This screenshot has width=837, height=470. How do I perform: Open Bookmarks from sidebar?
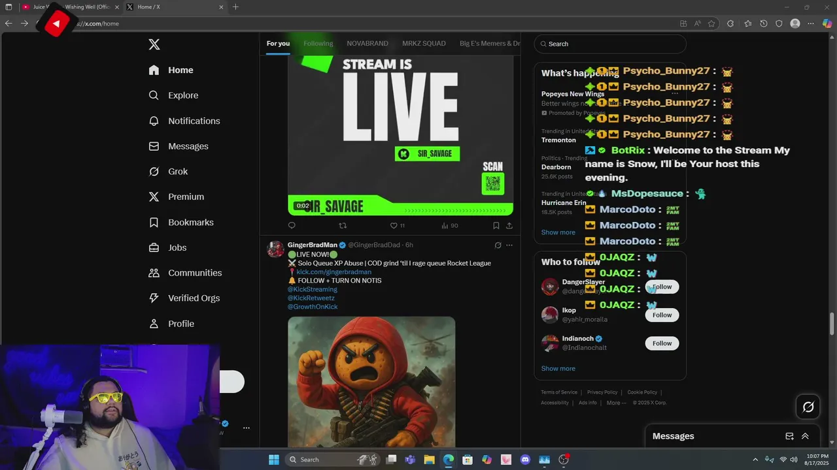(x=182, y=223)
